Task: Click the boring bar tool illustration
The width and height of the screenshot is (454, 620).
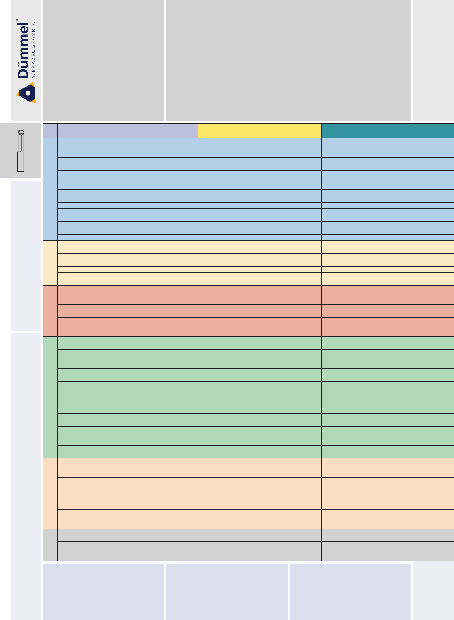Action: tap(21, 151)
